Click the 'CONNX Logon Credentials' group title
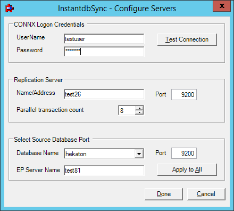 49,25
